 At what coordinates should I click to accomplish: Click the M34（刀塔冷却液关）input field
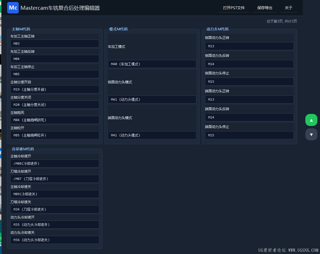tap(55, 209)
